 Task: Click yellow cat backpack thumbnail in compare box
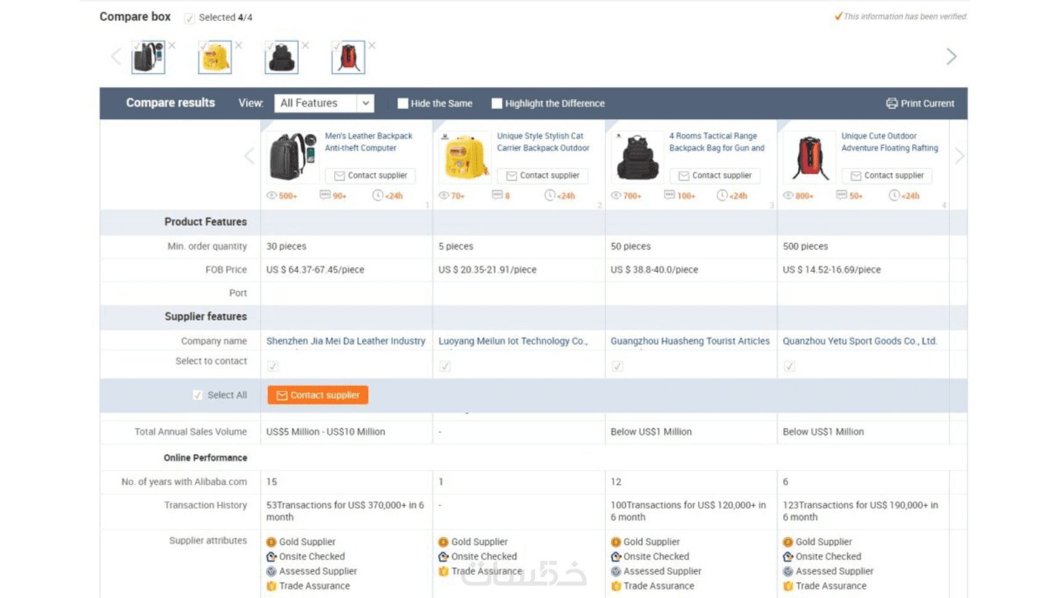[x=215, y=57]
